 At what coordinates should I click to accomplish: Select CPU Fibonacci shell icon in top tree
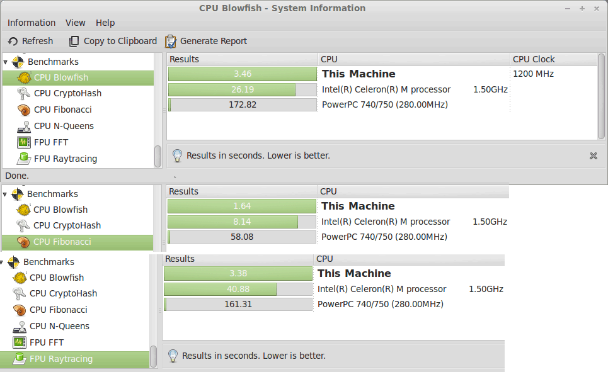pos(24,110)
